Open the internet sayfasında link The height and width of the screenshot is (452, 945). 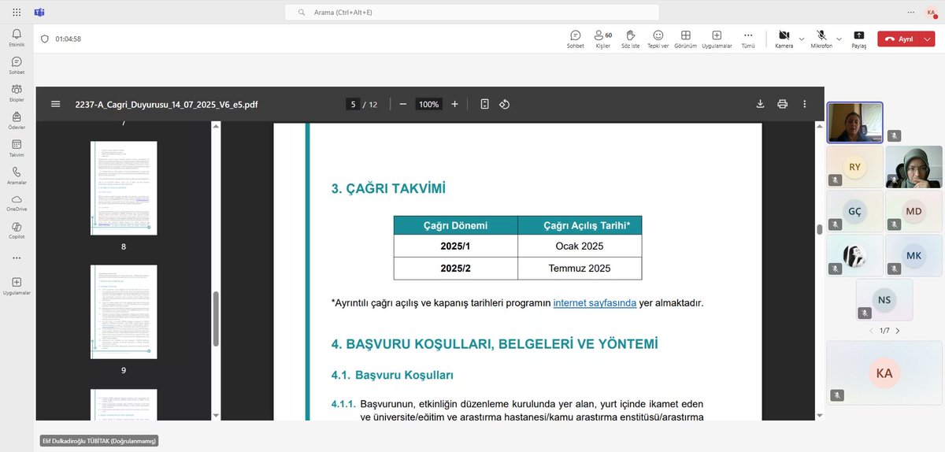(595, 302)
